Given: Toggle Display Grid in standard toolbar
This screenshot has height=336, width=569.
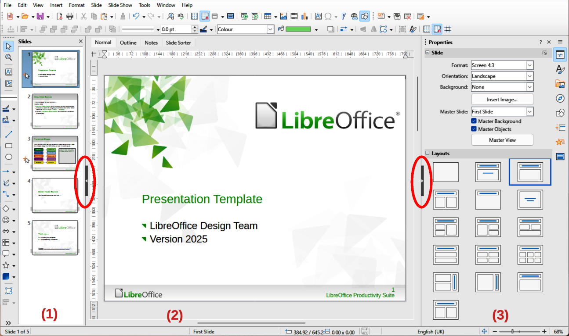Looking at the screenshot, I should [195, 16].
